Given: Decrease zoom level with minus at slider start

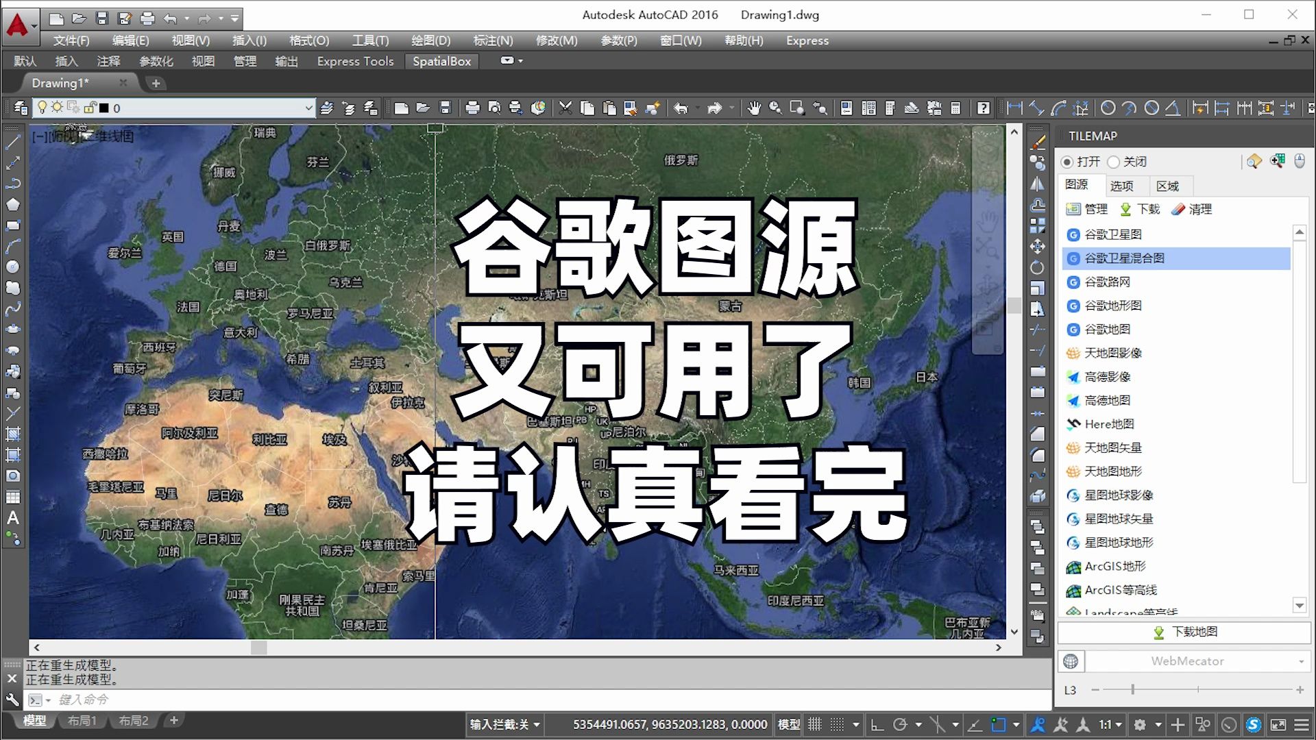Looking at the screenshot, I should tap(1095, 689).
